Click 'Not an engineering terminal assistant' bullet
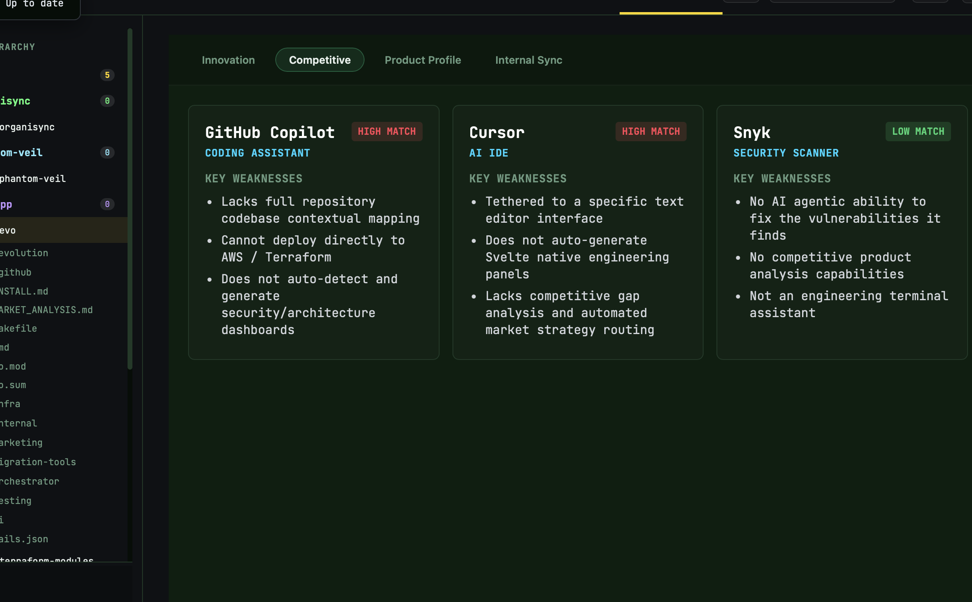 coord(849,304)
